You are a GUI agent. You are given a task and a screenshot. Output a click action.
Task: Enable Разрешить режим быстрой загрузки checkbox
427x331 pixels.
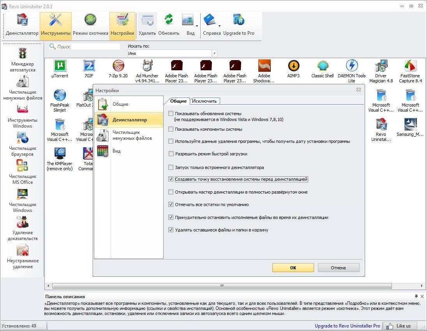coord(171,154)
